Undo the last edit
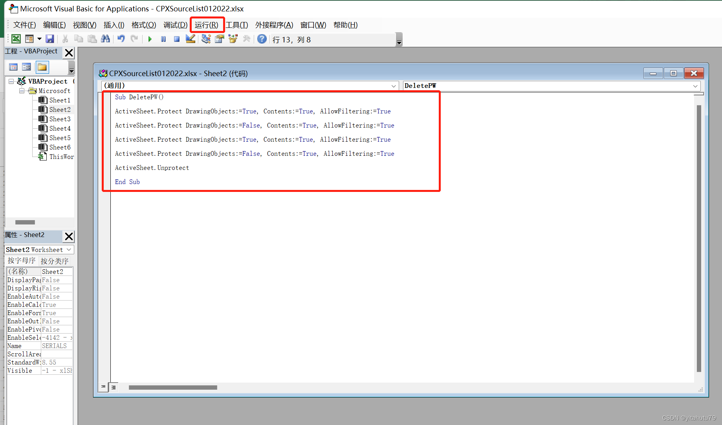722x425 pixels. coord(121,39)
